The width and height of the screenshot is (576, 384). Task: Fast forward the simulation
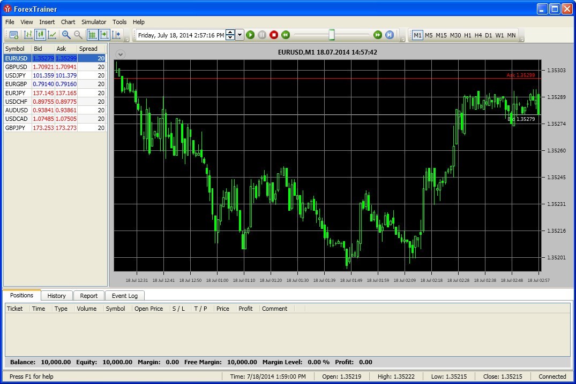click(x=378, y=35)
